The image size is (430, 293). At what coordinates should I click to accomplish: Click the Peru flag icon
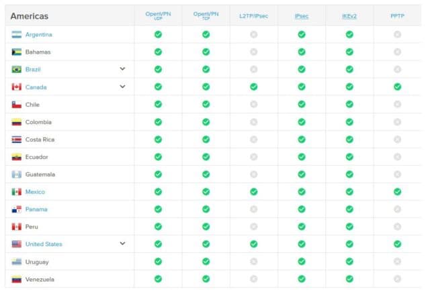(16, 227)
